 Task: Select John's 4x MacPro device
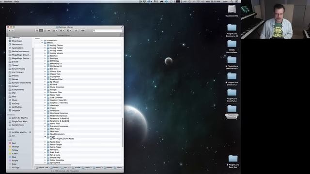coord(18,118)
